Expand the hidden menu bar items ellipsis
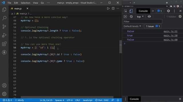 click(x=48, y=3)
